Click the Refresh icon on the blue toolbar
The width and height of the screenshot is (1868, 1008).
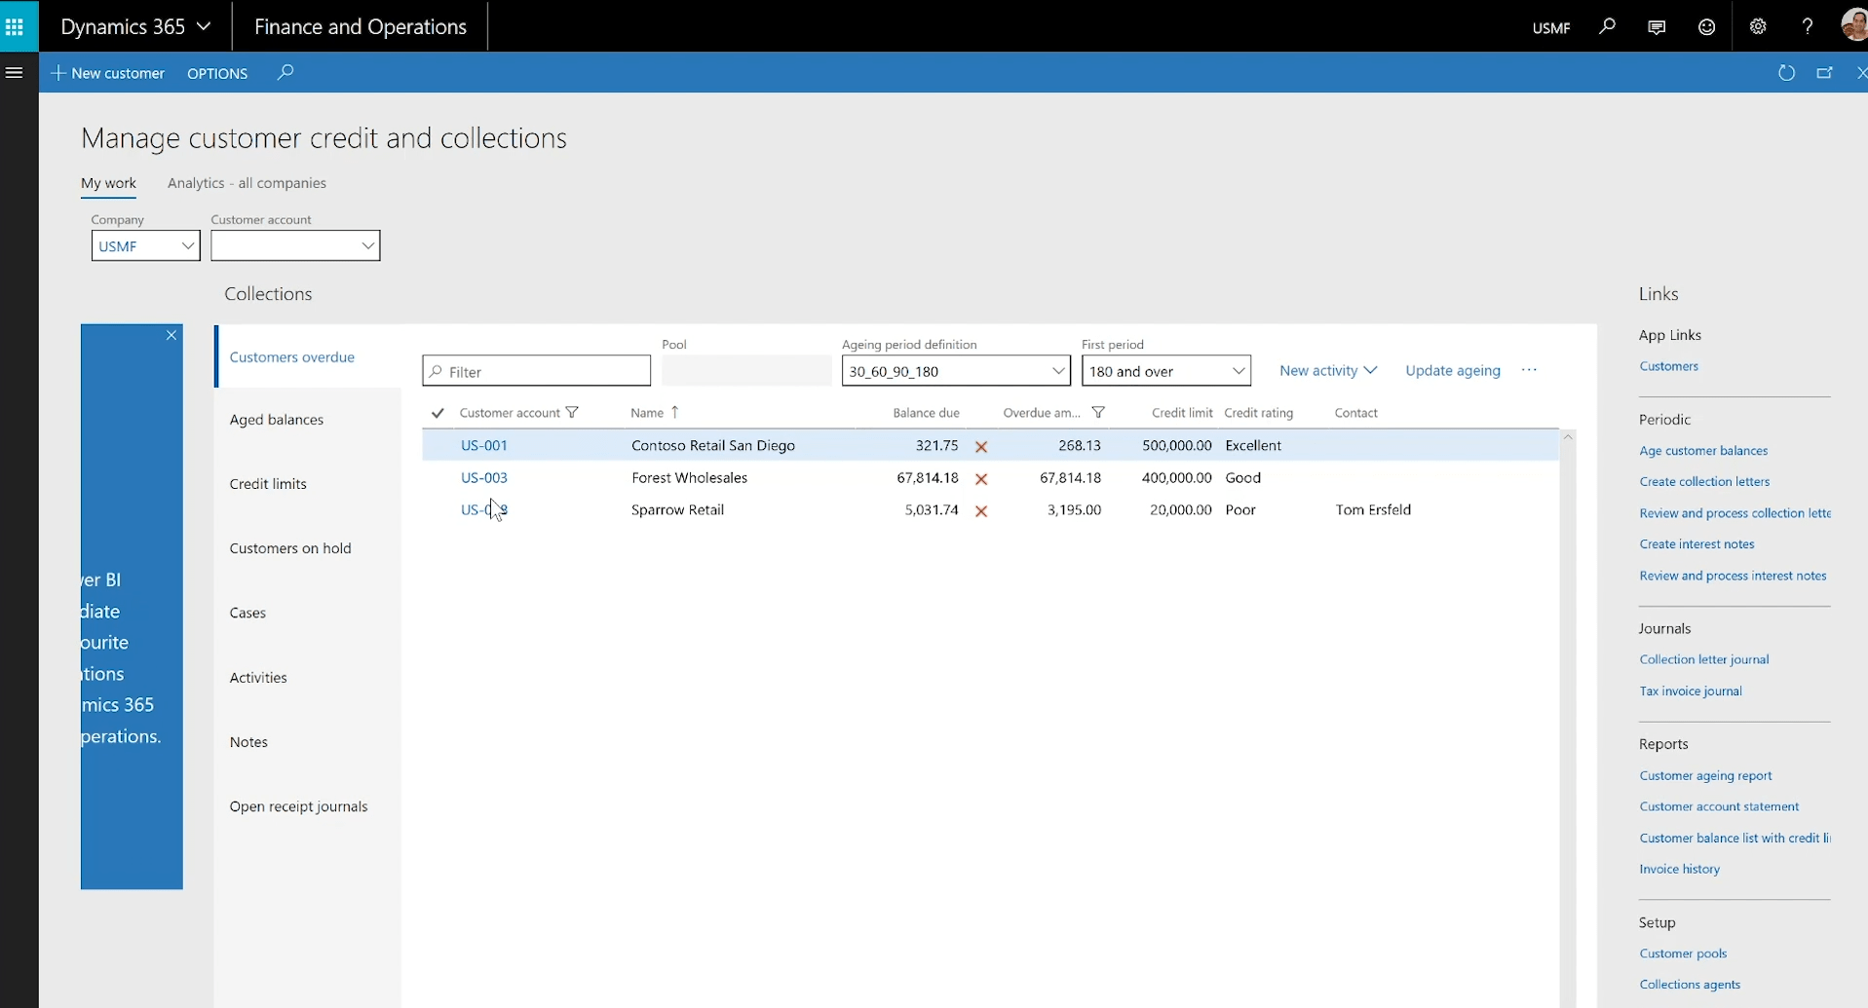(1786, 72)
